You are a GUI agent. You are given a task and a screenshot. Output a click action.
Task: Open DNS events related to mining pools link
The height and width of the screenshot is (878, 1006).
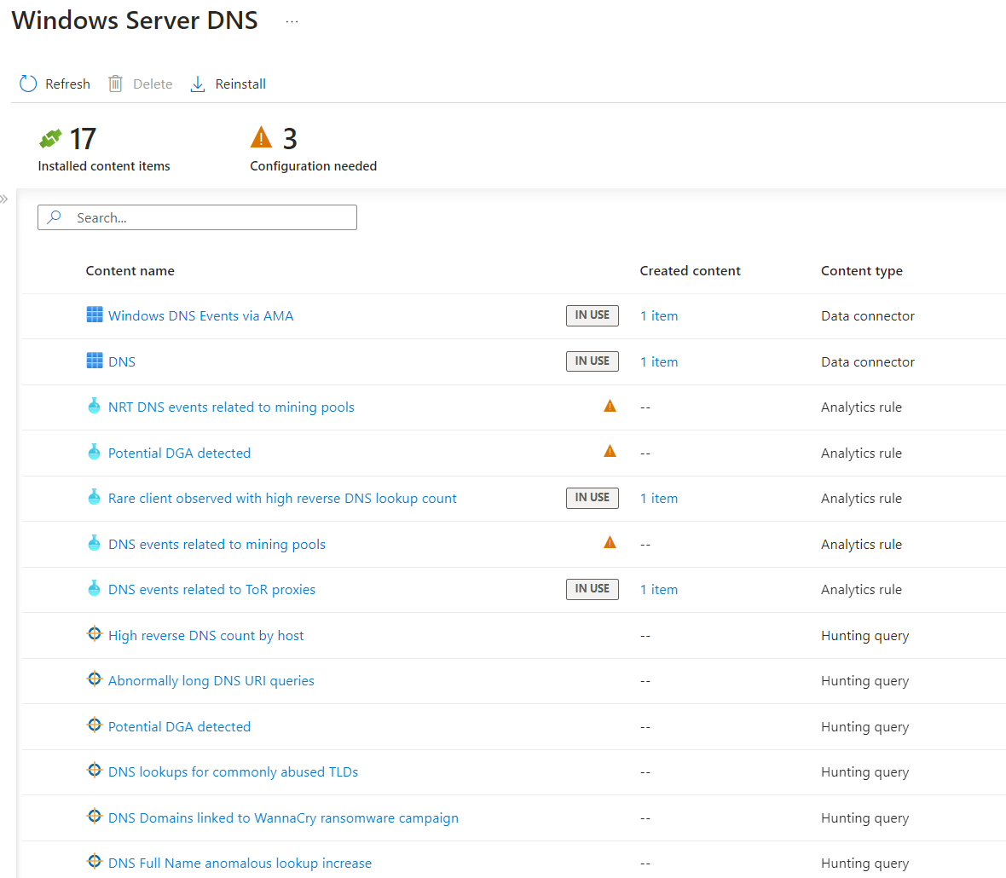click(x=217, y=545)
